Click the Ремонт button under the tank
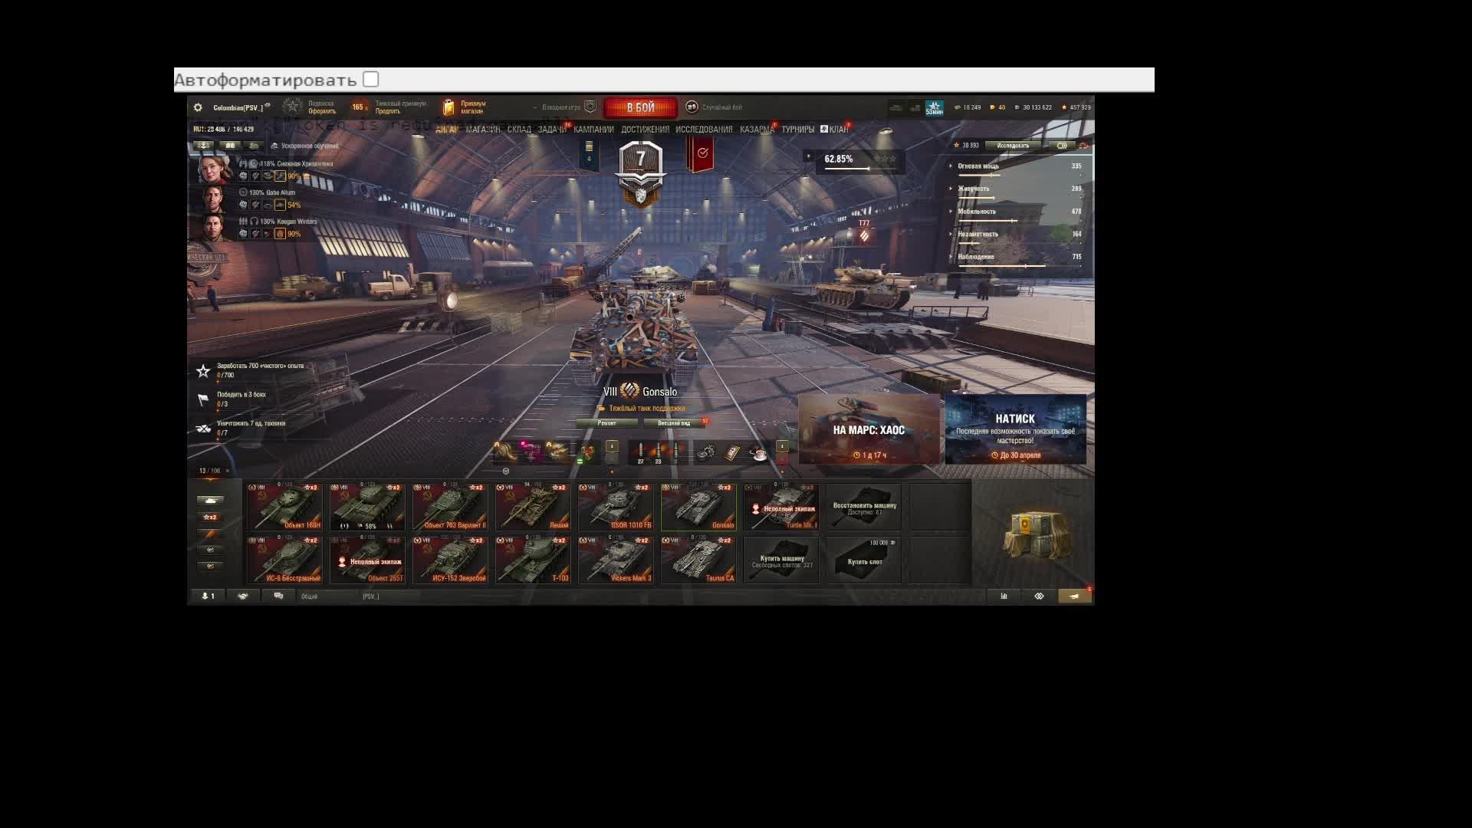This screenshot has width=1472, height=828. 606,423
